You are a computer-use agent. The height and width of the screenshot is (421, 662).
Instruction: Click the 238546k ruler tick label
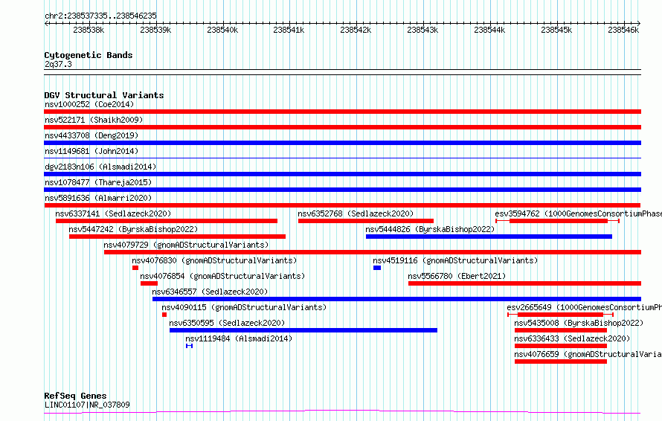pyautogui.click(x=623, y=30)
